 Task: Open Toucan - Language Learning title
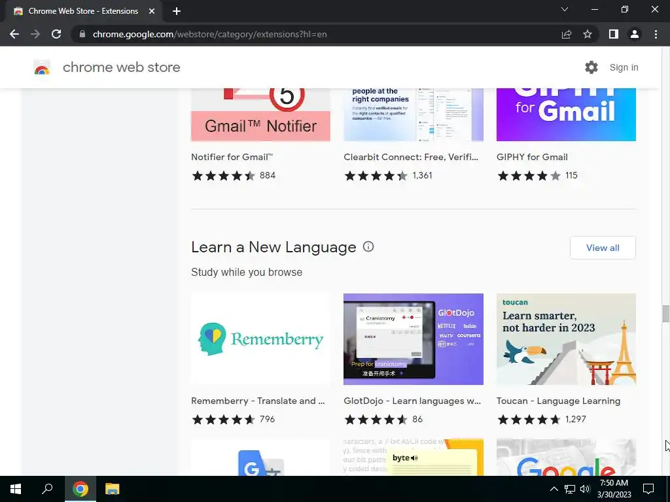[x=558, y=401]
